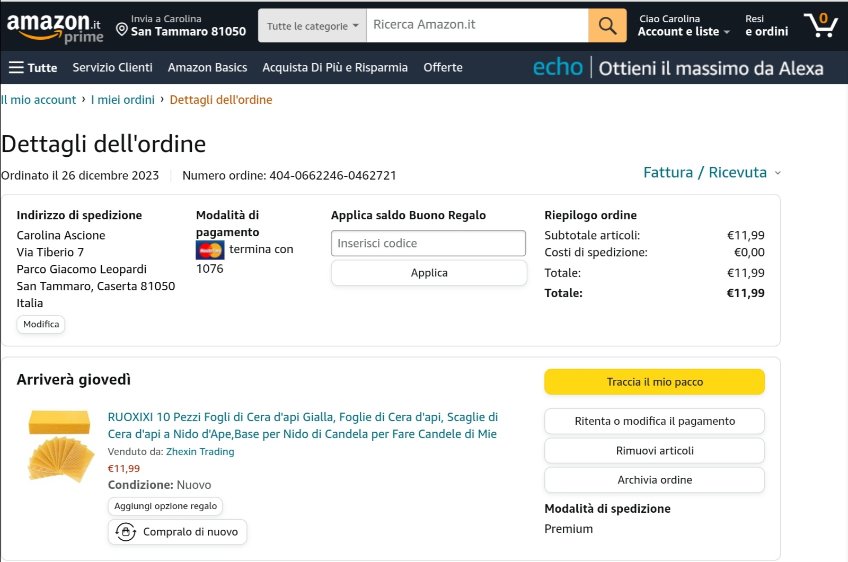Follow the I miei ordini breadcrumb link
This screenshot has width=848, height=562.
[122, 100]
